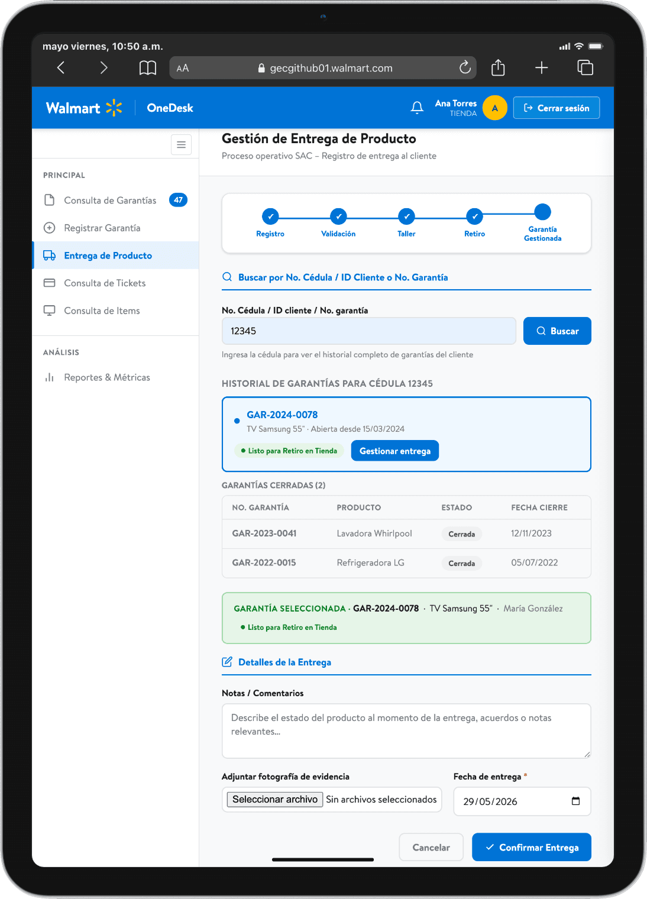Click Seleccionar archivo button
The height and width of the screenshot is (899, 647).
tap(275, 800)
